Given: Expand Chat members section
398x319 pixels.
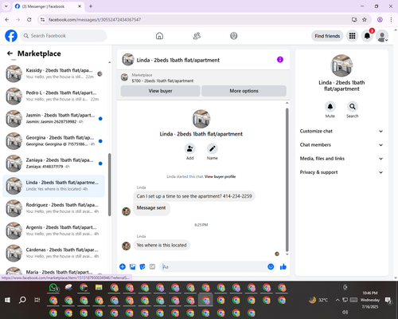Looking at the screenshot, I should 341,145.
